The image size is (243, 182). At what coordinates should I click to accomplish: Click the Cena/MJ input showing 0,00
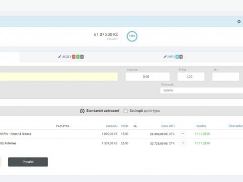(147, 77)
